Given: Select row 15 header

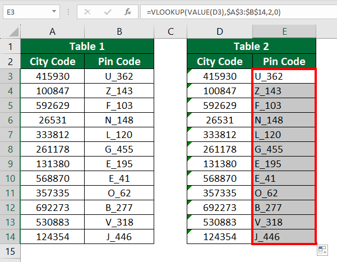Looking at the screenshot, I should [10, 251].
